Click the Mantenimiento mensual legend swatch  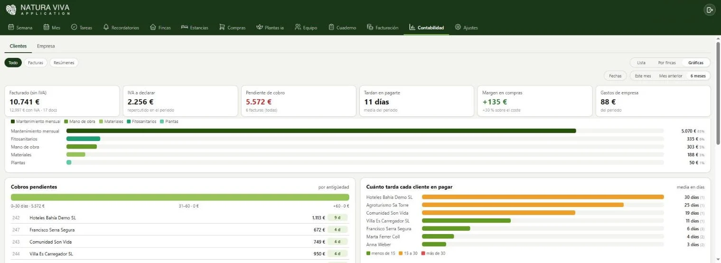point(13,122)
